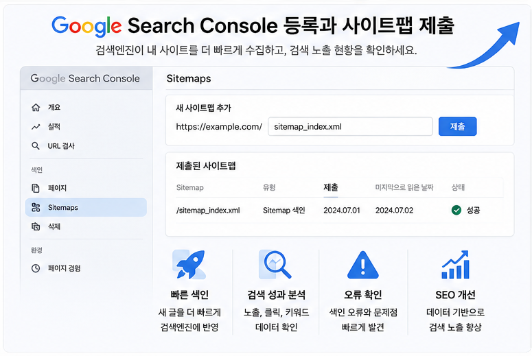Click the removal icon beside 삭제

36,226
